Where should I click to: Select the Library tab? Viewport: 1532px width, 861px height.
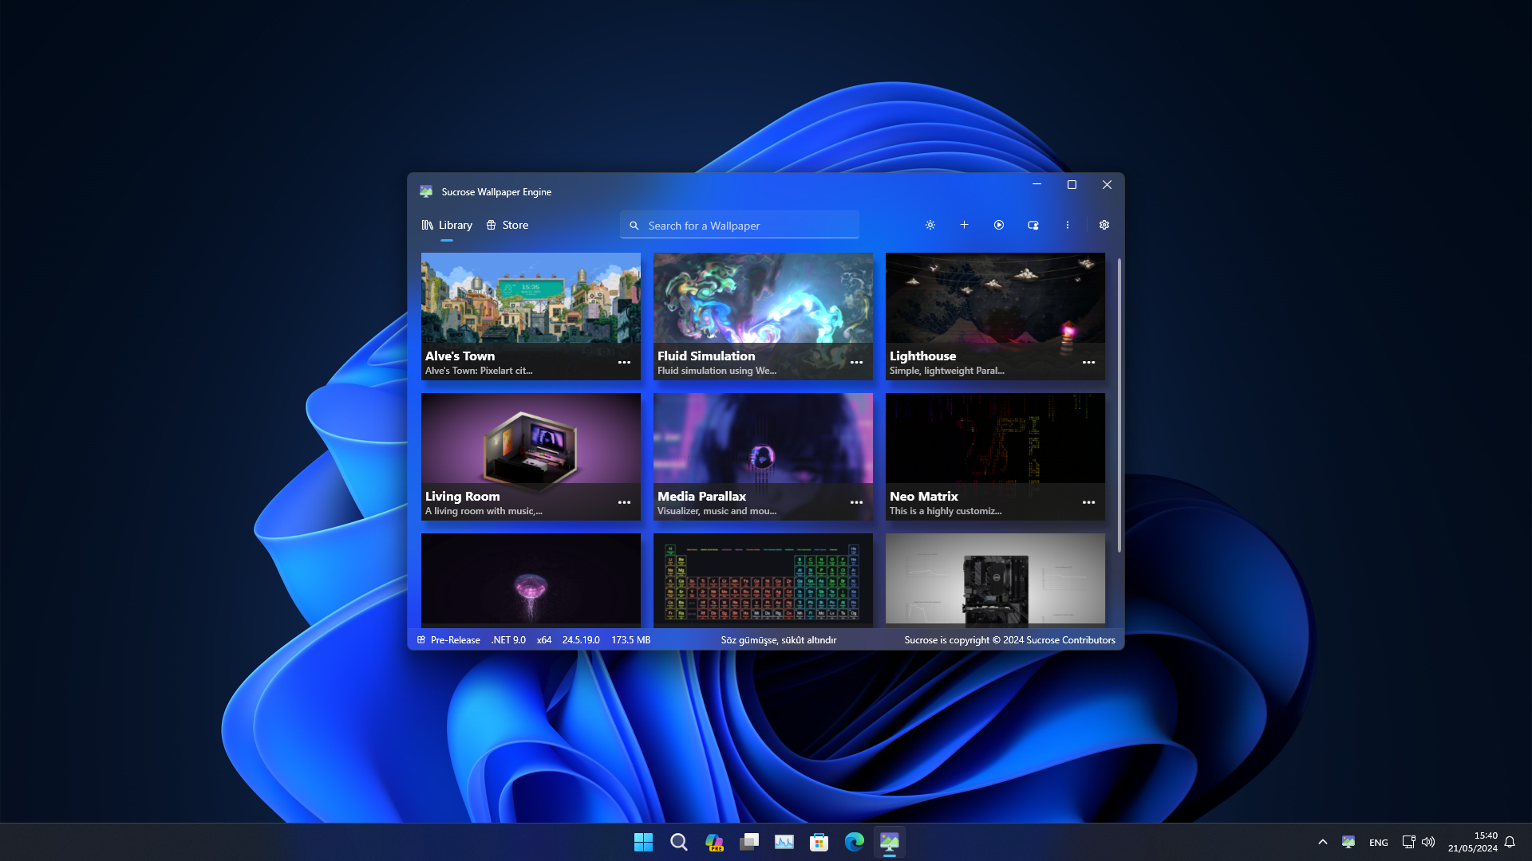click(x=447, y=225)
